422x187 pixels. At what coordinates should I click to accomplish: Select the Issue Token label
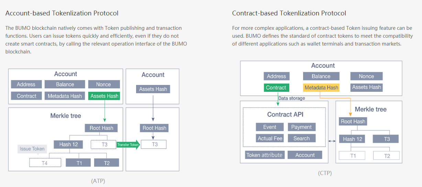pos(32,149)
